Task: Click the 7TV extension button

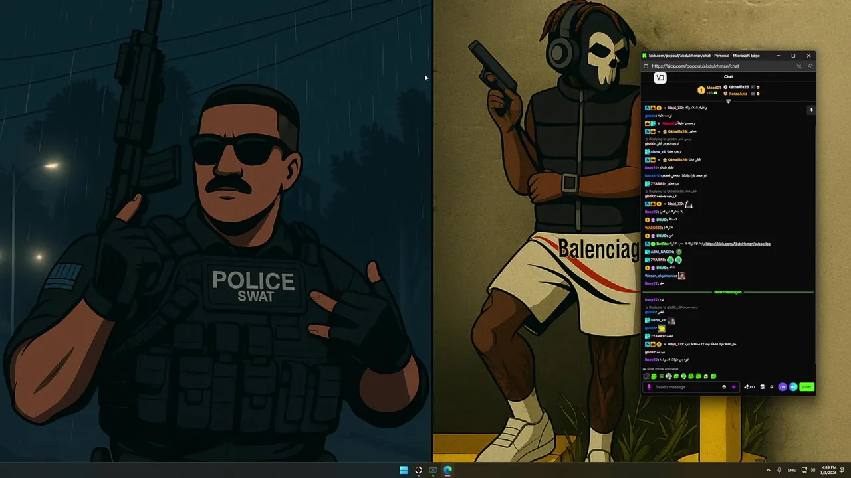Action: click(x=783, y=387)
